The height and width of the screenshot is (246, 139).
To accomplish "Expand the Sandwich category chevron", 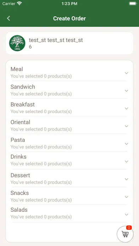I will pyautogui.click(x=126, y=91).
